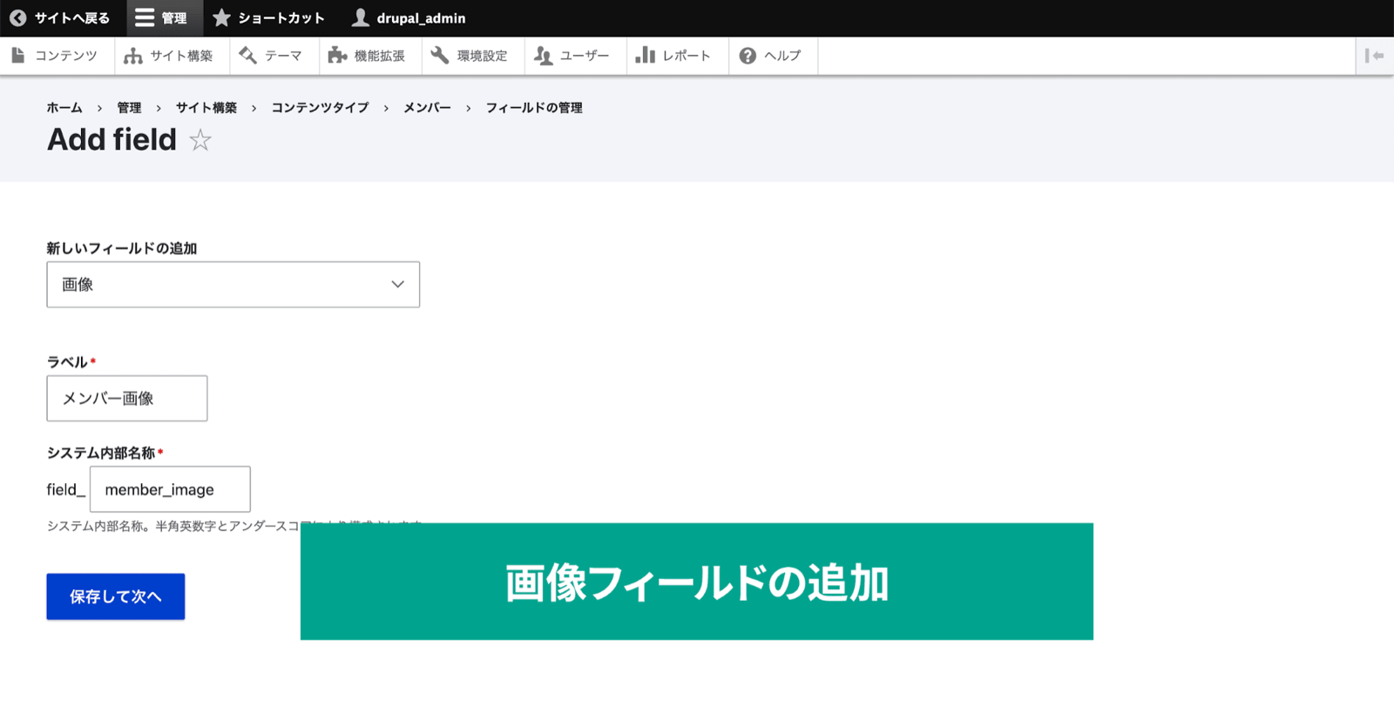Click the 保存して次へ button
The width and height of the screenshot is (1394, 726).
click(x=116, y=596)
